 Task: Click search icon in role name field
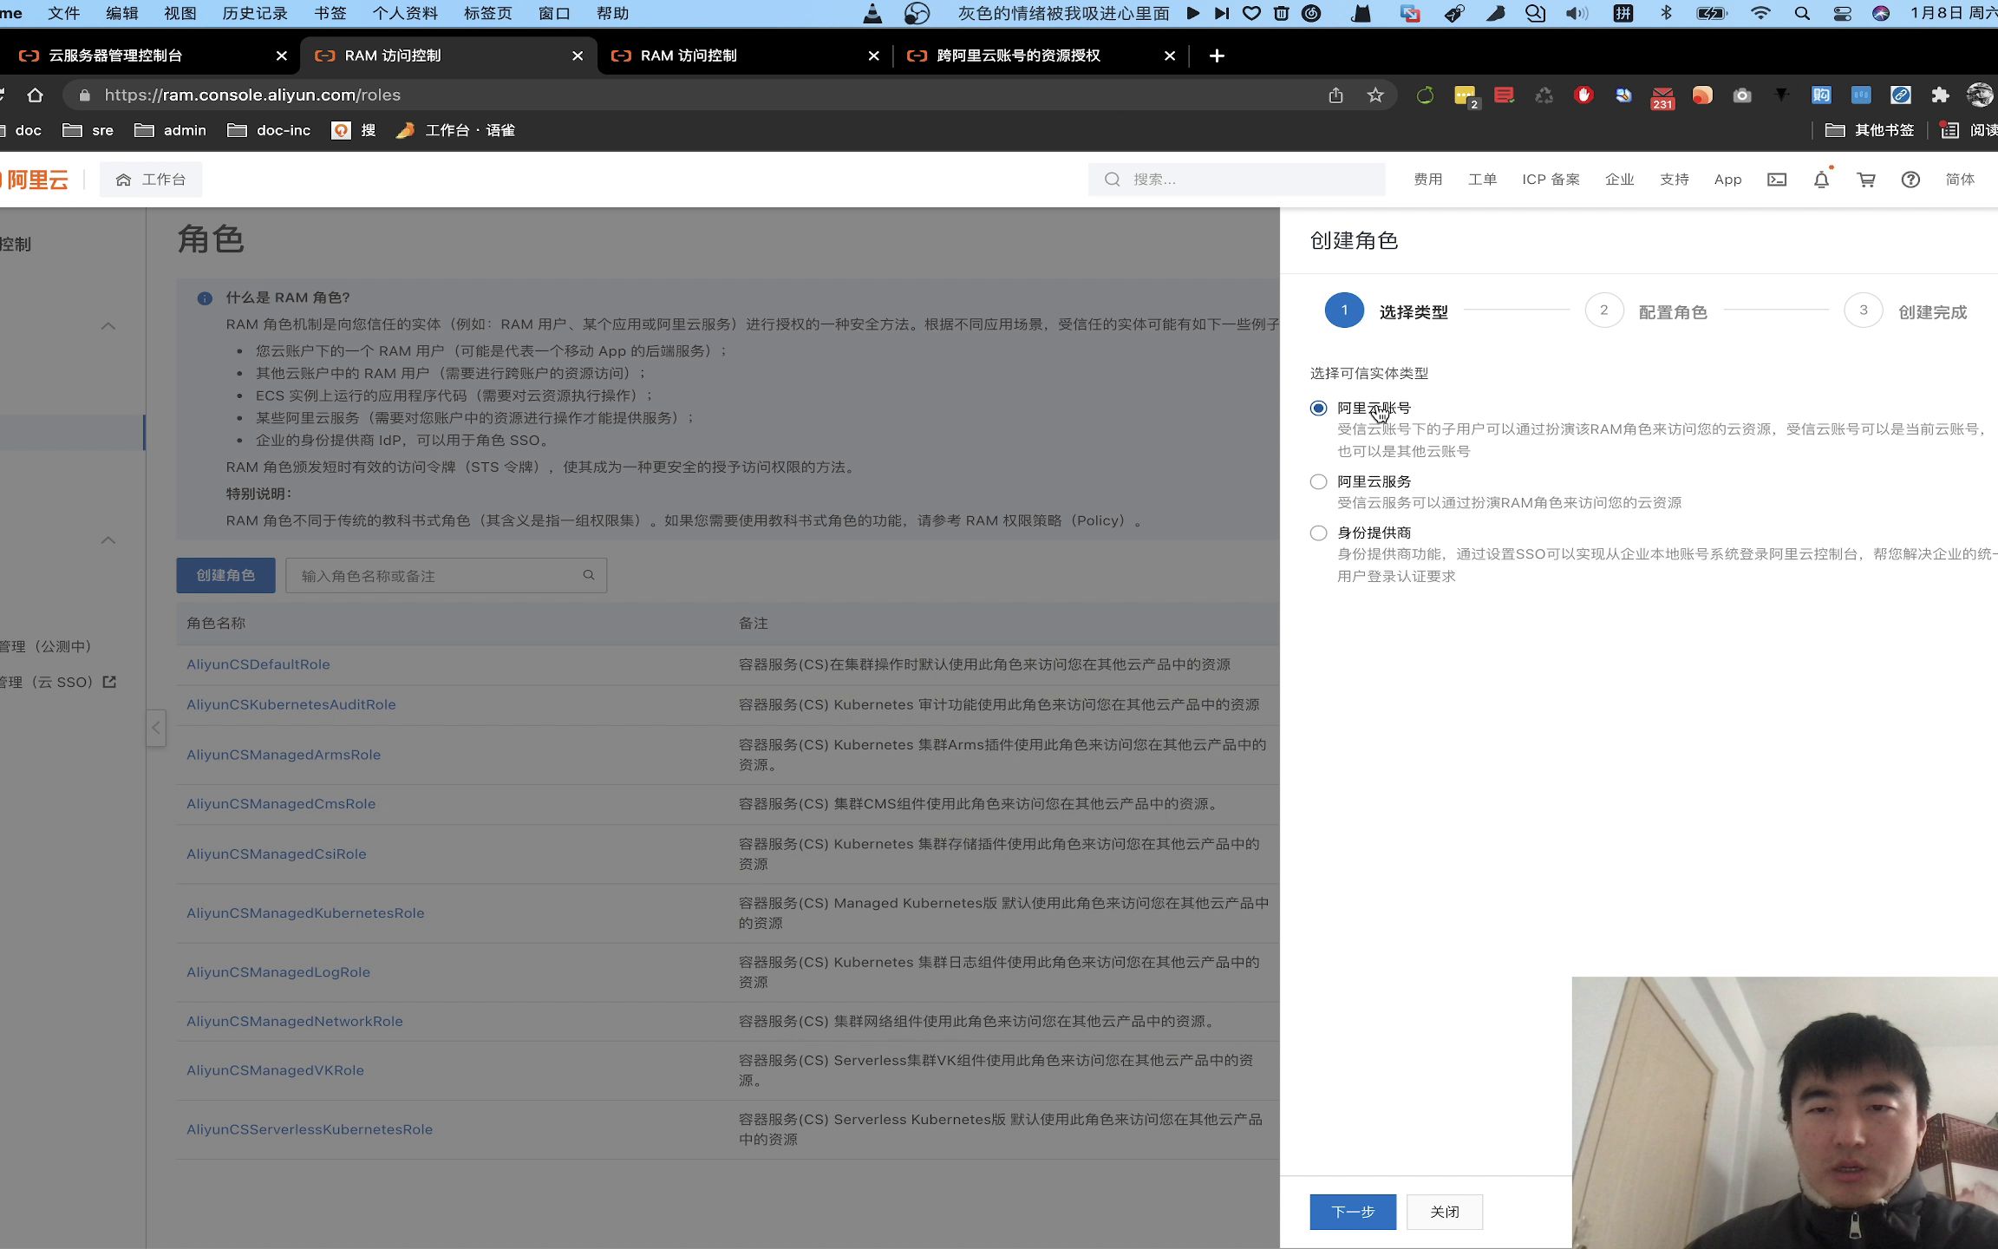tap(589, 575)
